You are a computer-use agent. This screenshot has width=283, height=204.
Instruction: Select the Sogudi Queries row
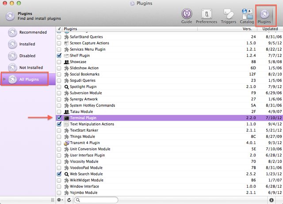tap(169, 80)
